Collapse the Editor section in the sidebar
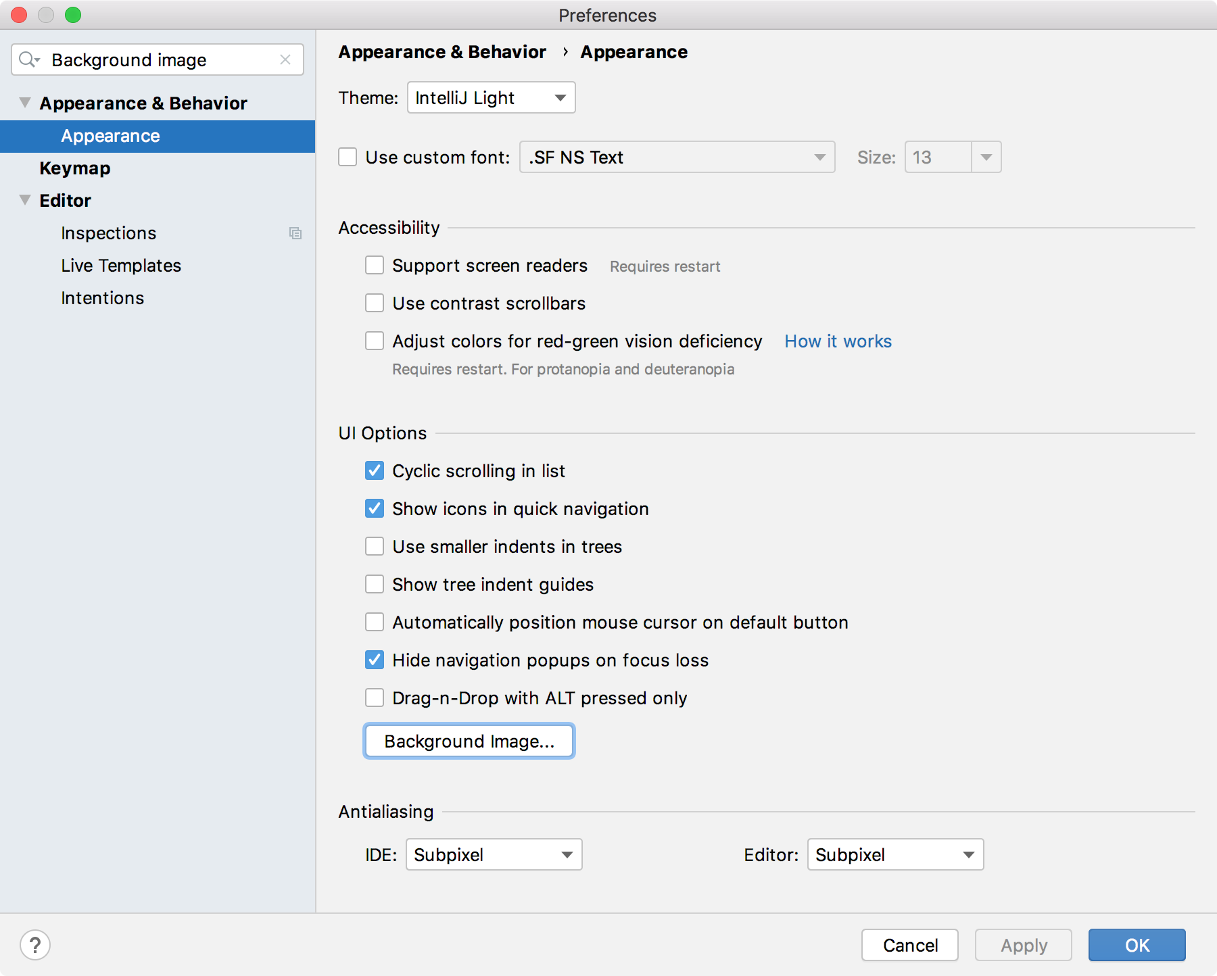Screen dimensions: 1217x976 (x=24, y=200)
